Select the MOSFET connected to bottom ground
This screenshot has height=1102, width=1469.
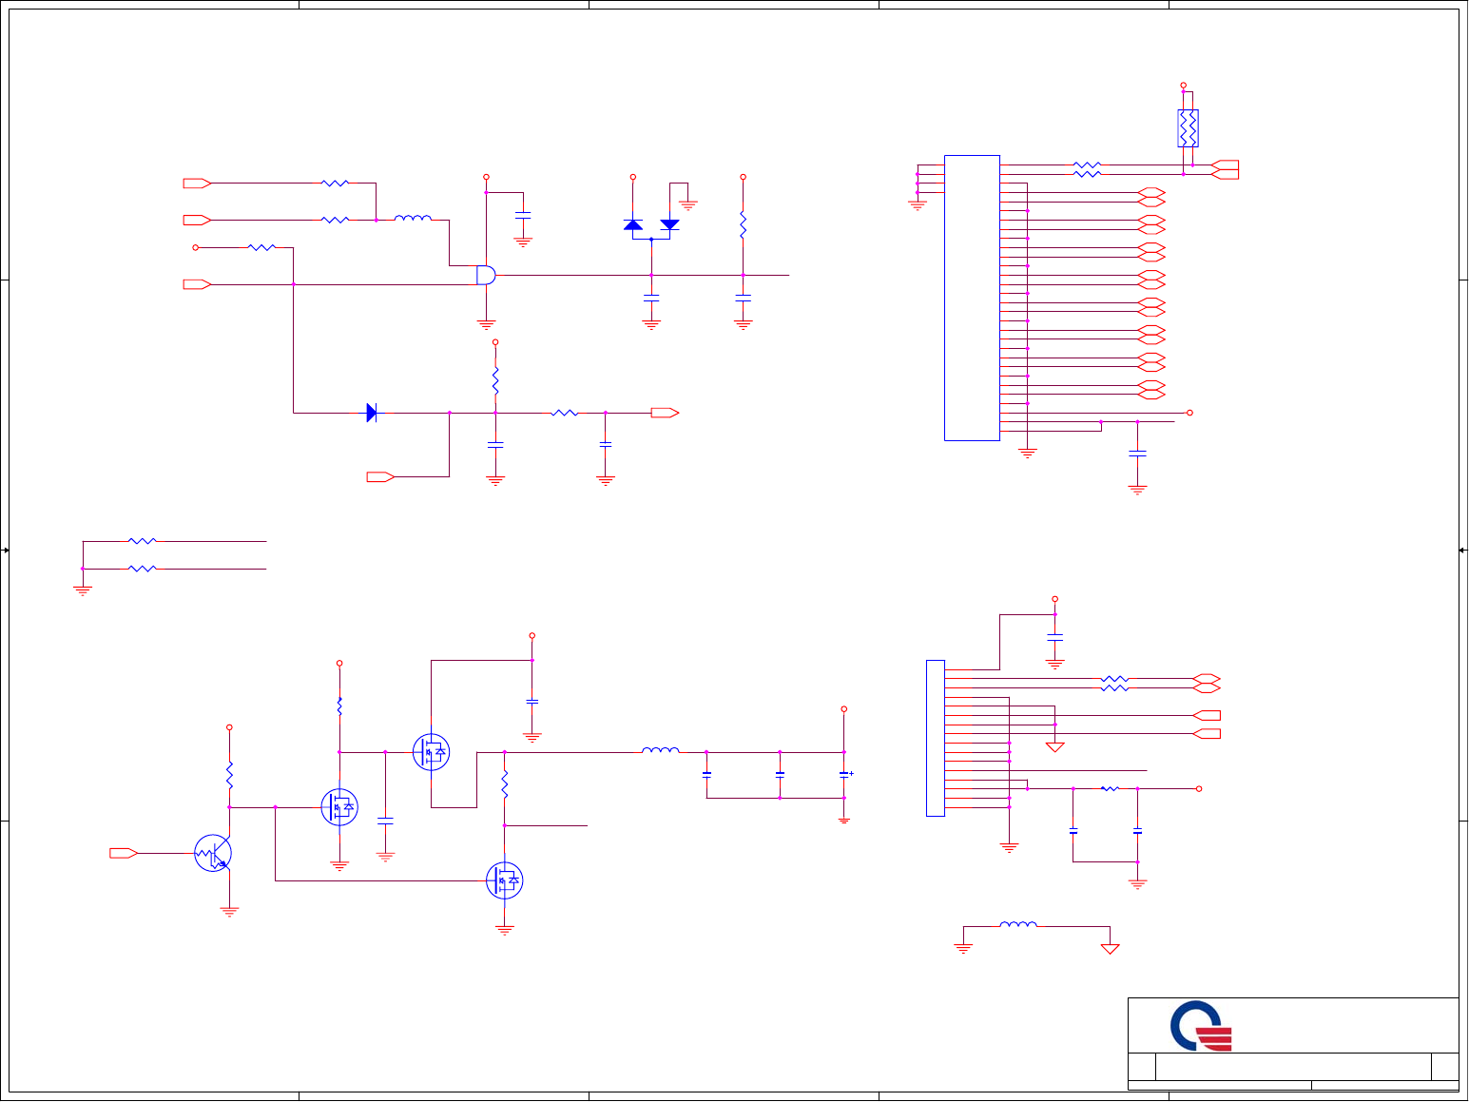(504, 880)
